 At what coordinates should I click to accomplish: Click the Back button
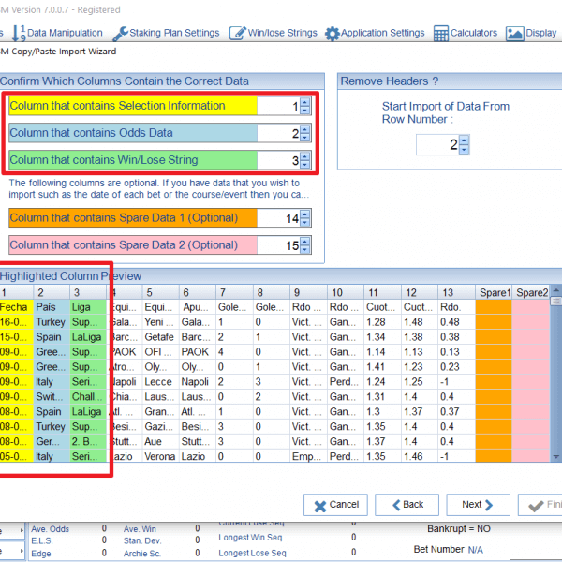(x=407, y=505)
